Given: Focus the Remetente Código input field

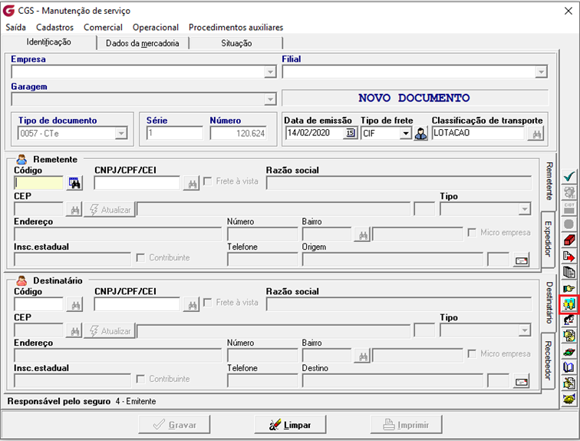Looking at the screenshot, I should [x=39, y=183].
